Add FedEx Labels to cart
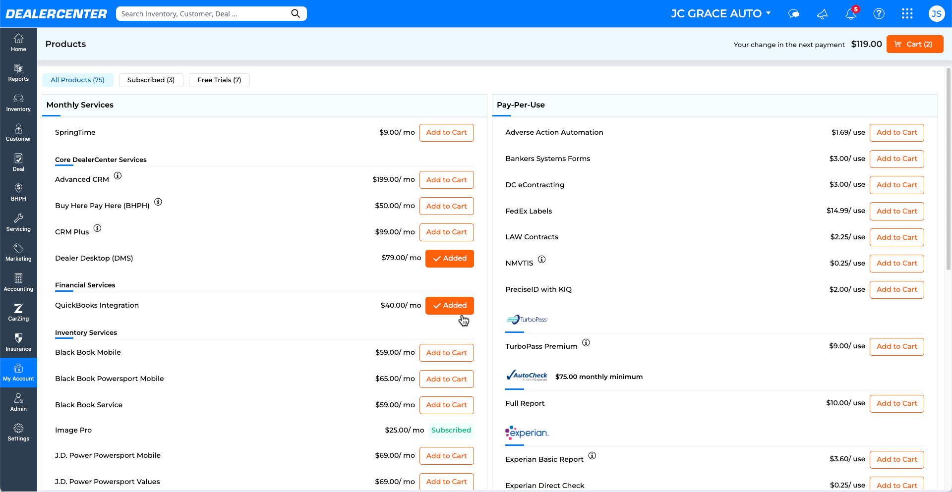Viewport: 952px width, 492px height. 897,212
